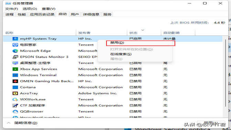The width and height of the screenshot is (231, 130).
Task: Select the EPSON Status Monitor 3 icon
Action: click(15, 57)
